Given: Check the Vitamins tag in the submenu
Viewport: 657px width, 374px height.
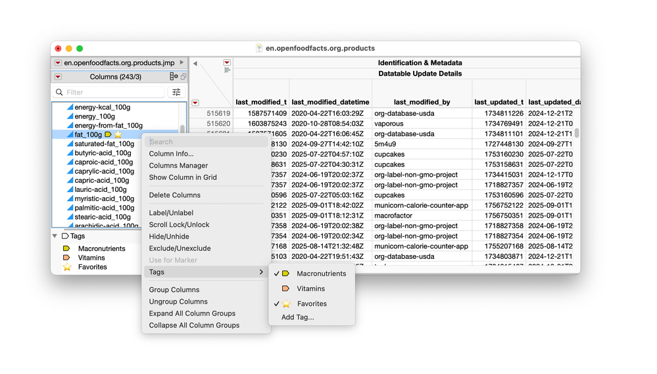Looking at the screenshot, I should tap(310, 289).
